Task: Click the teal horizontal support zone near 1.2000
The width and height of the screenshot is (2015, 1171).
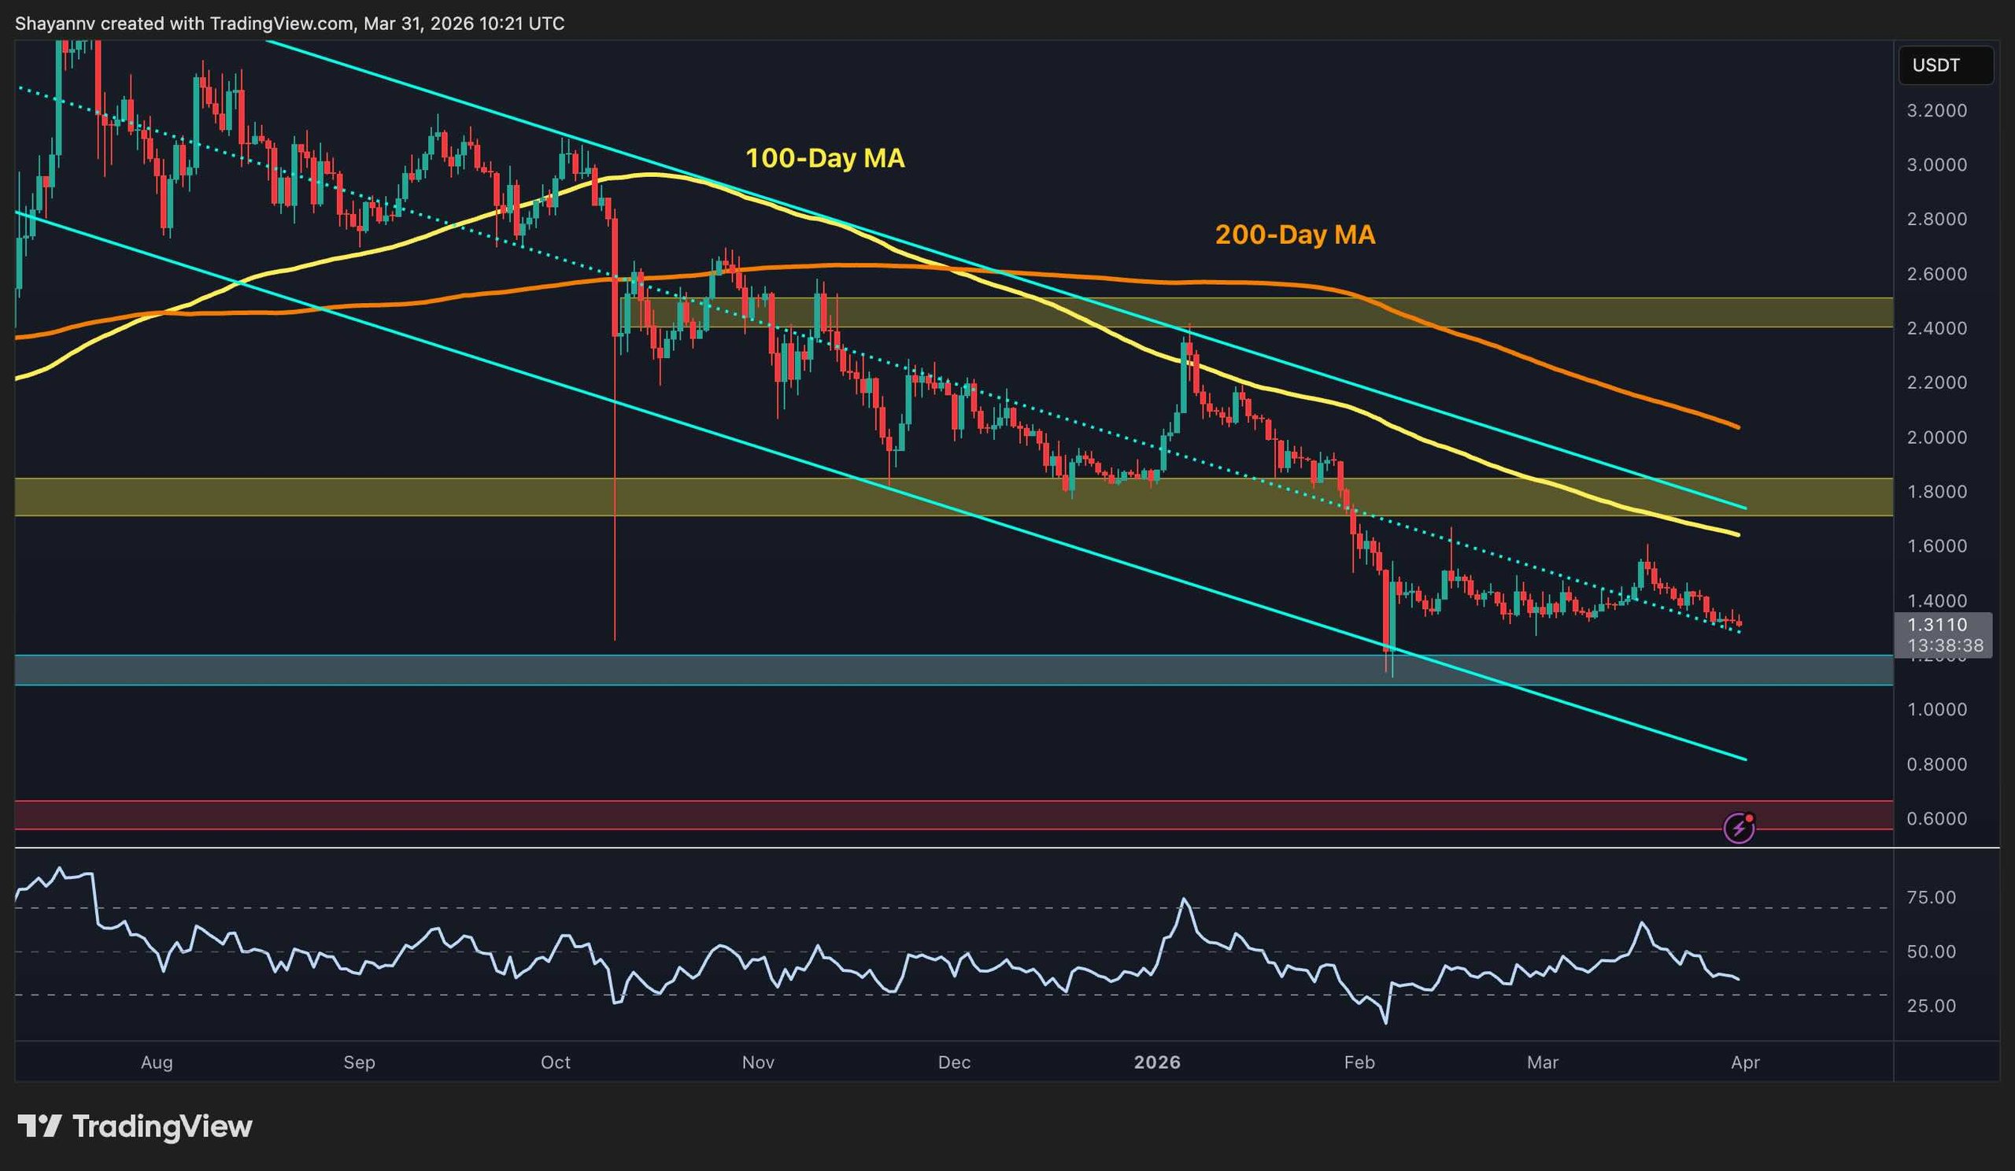Action: coord(640,673)
